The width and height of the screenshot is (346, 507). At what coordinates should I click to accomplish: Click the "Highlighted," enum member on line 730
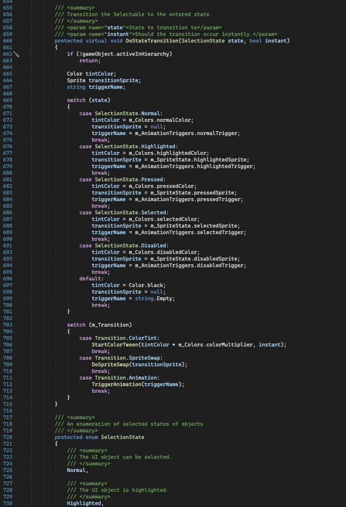coord(85,503)
